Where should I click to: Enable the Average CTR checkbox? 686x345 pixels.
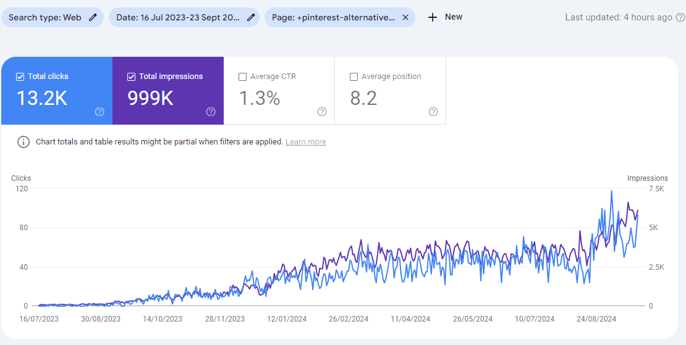pyautogui.click(x=242, y=77)
